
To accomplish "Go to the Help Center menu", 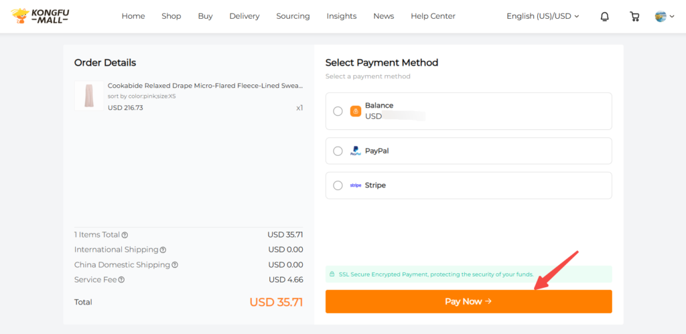I will pyautogui.click(x=433, y=16).
